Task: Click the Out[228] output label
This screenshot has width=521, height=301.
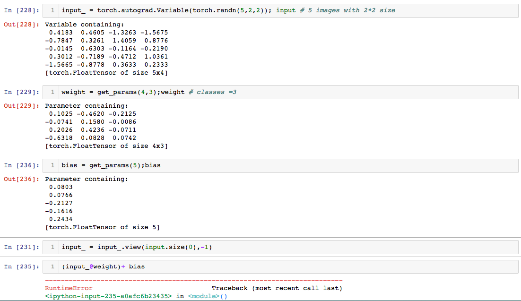Action: point(21,24)
